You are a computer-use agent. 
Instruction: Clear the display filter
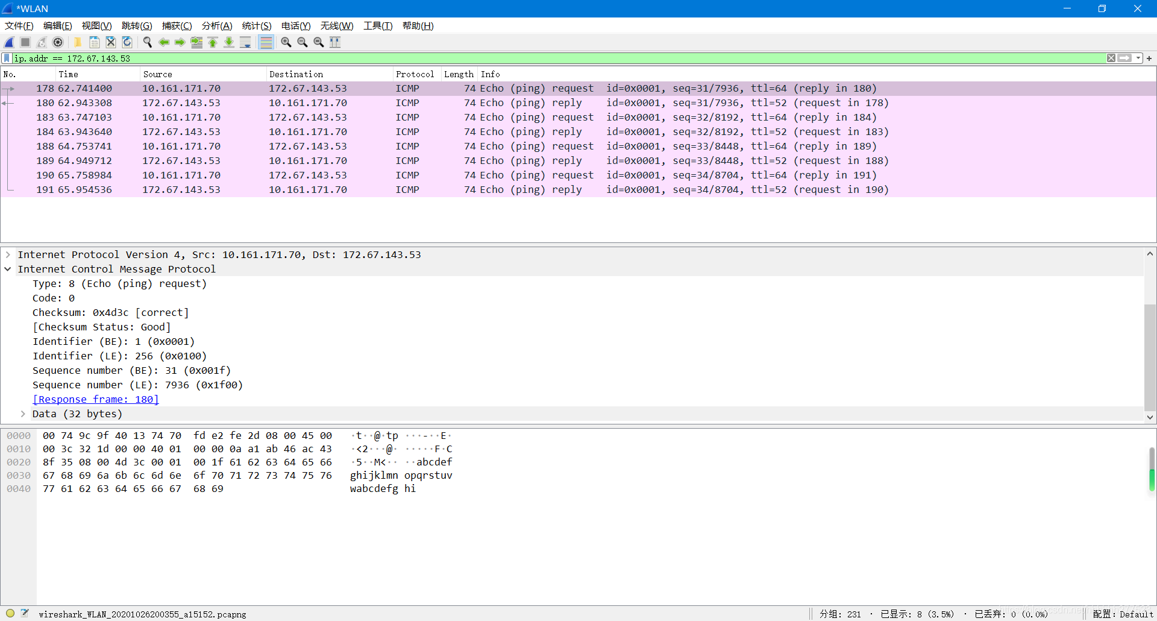tap(1111, 58)
